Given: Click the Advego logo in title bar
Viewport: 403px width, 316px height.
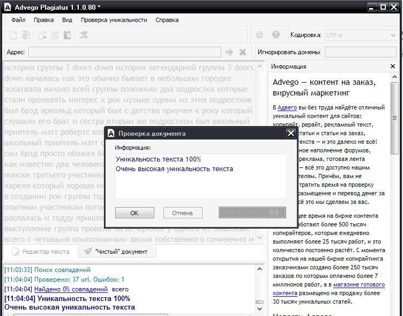Looking at the screenshot, I should click(x=8, y=7).
